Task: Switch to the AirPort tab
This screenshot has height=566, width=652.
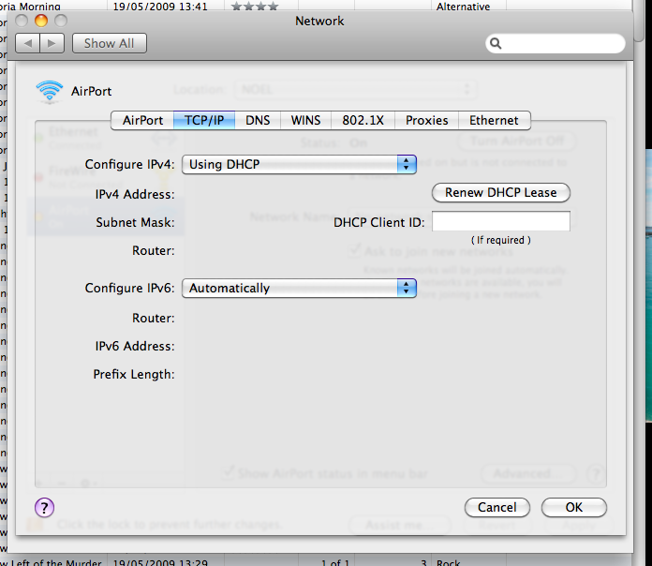Action: (142, 121)
